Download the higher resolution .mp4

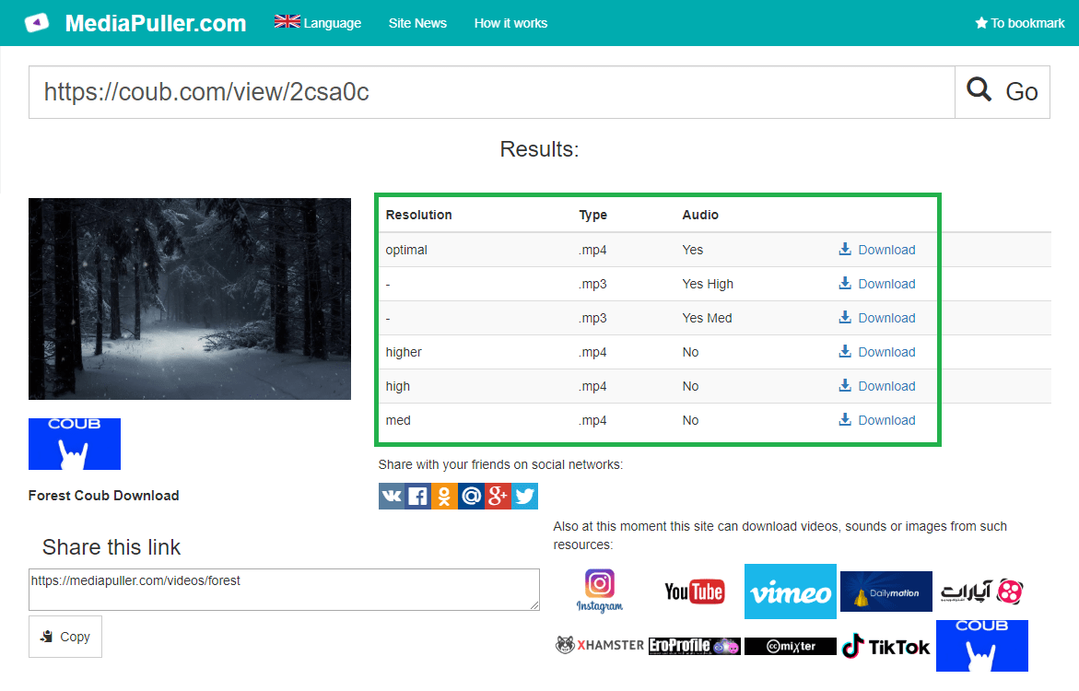tap(877, 352)
